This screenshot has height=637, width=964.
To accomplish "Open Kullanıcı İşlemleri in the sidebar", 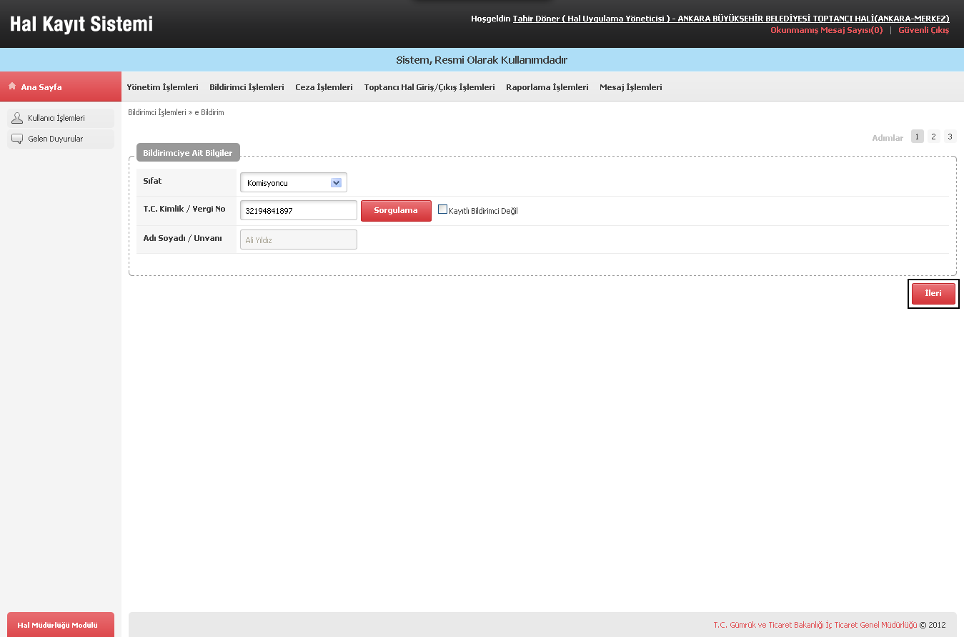I will (x=61, y=118).
